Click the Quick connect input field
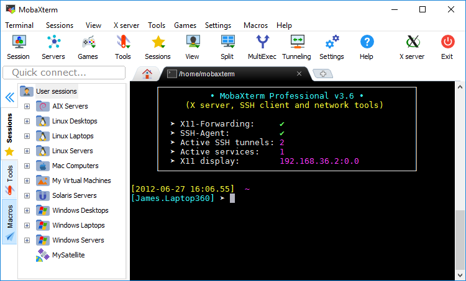Viewport: 466px width, 281px height. tap(63, 73)
